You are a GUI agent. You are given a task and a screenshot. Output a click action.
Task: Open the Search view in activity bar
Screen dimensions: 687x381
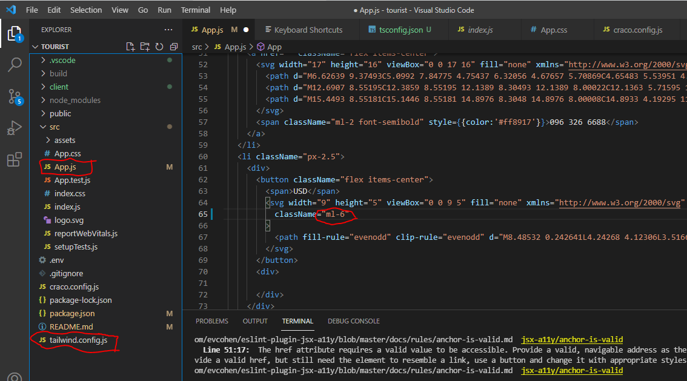(x=15, y=65)
